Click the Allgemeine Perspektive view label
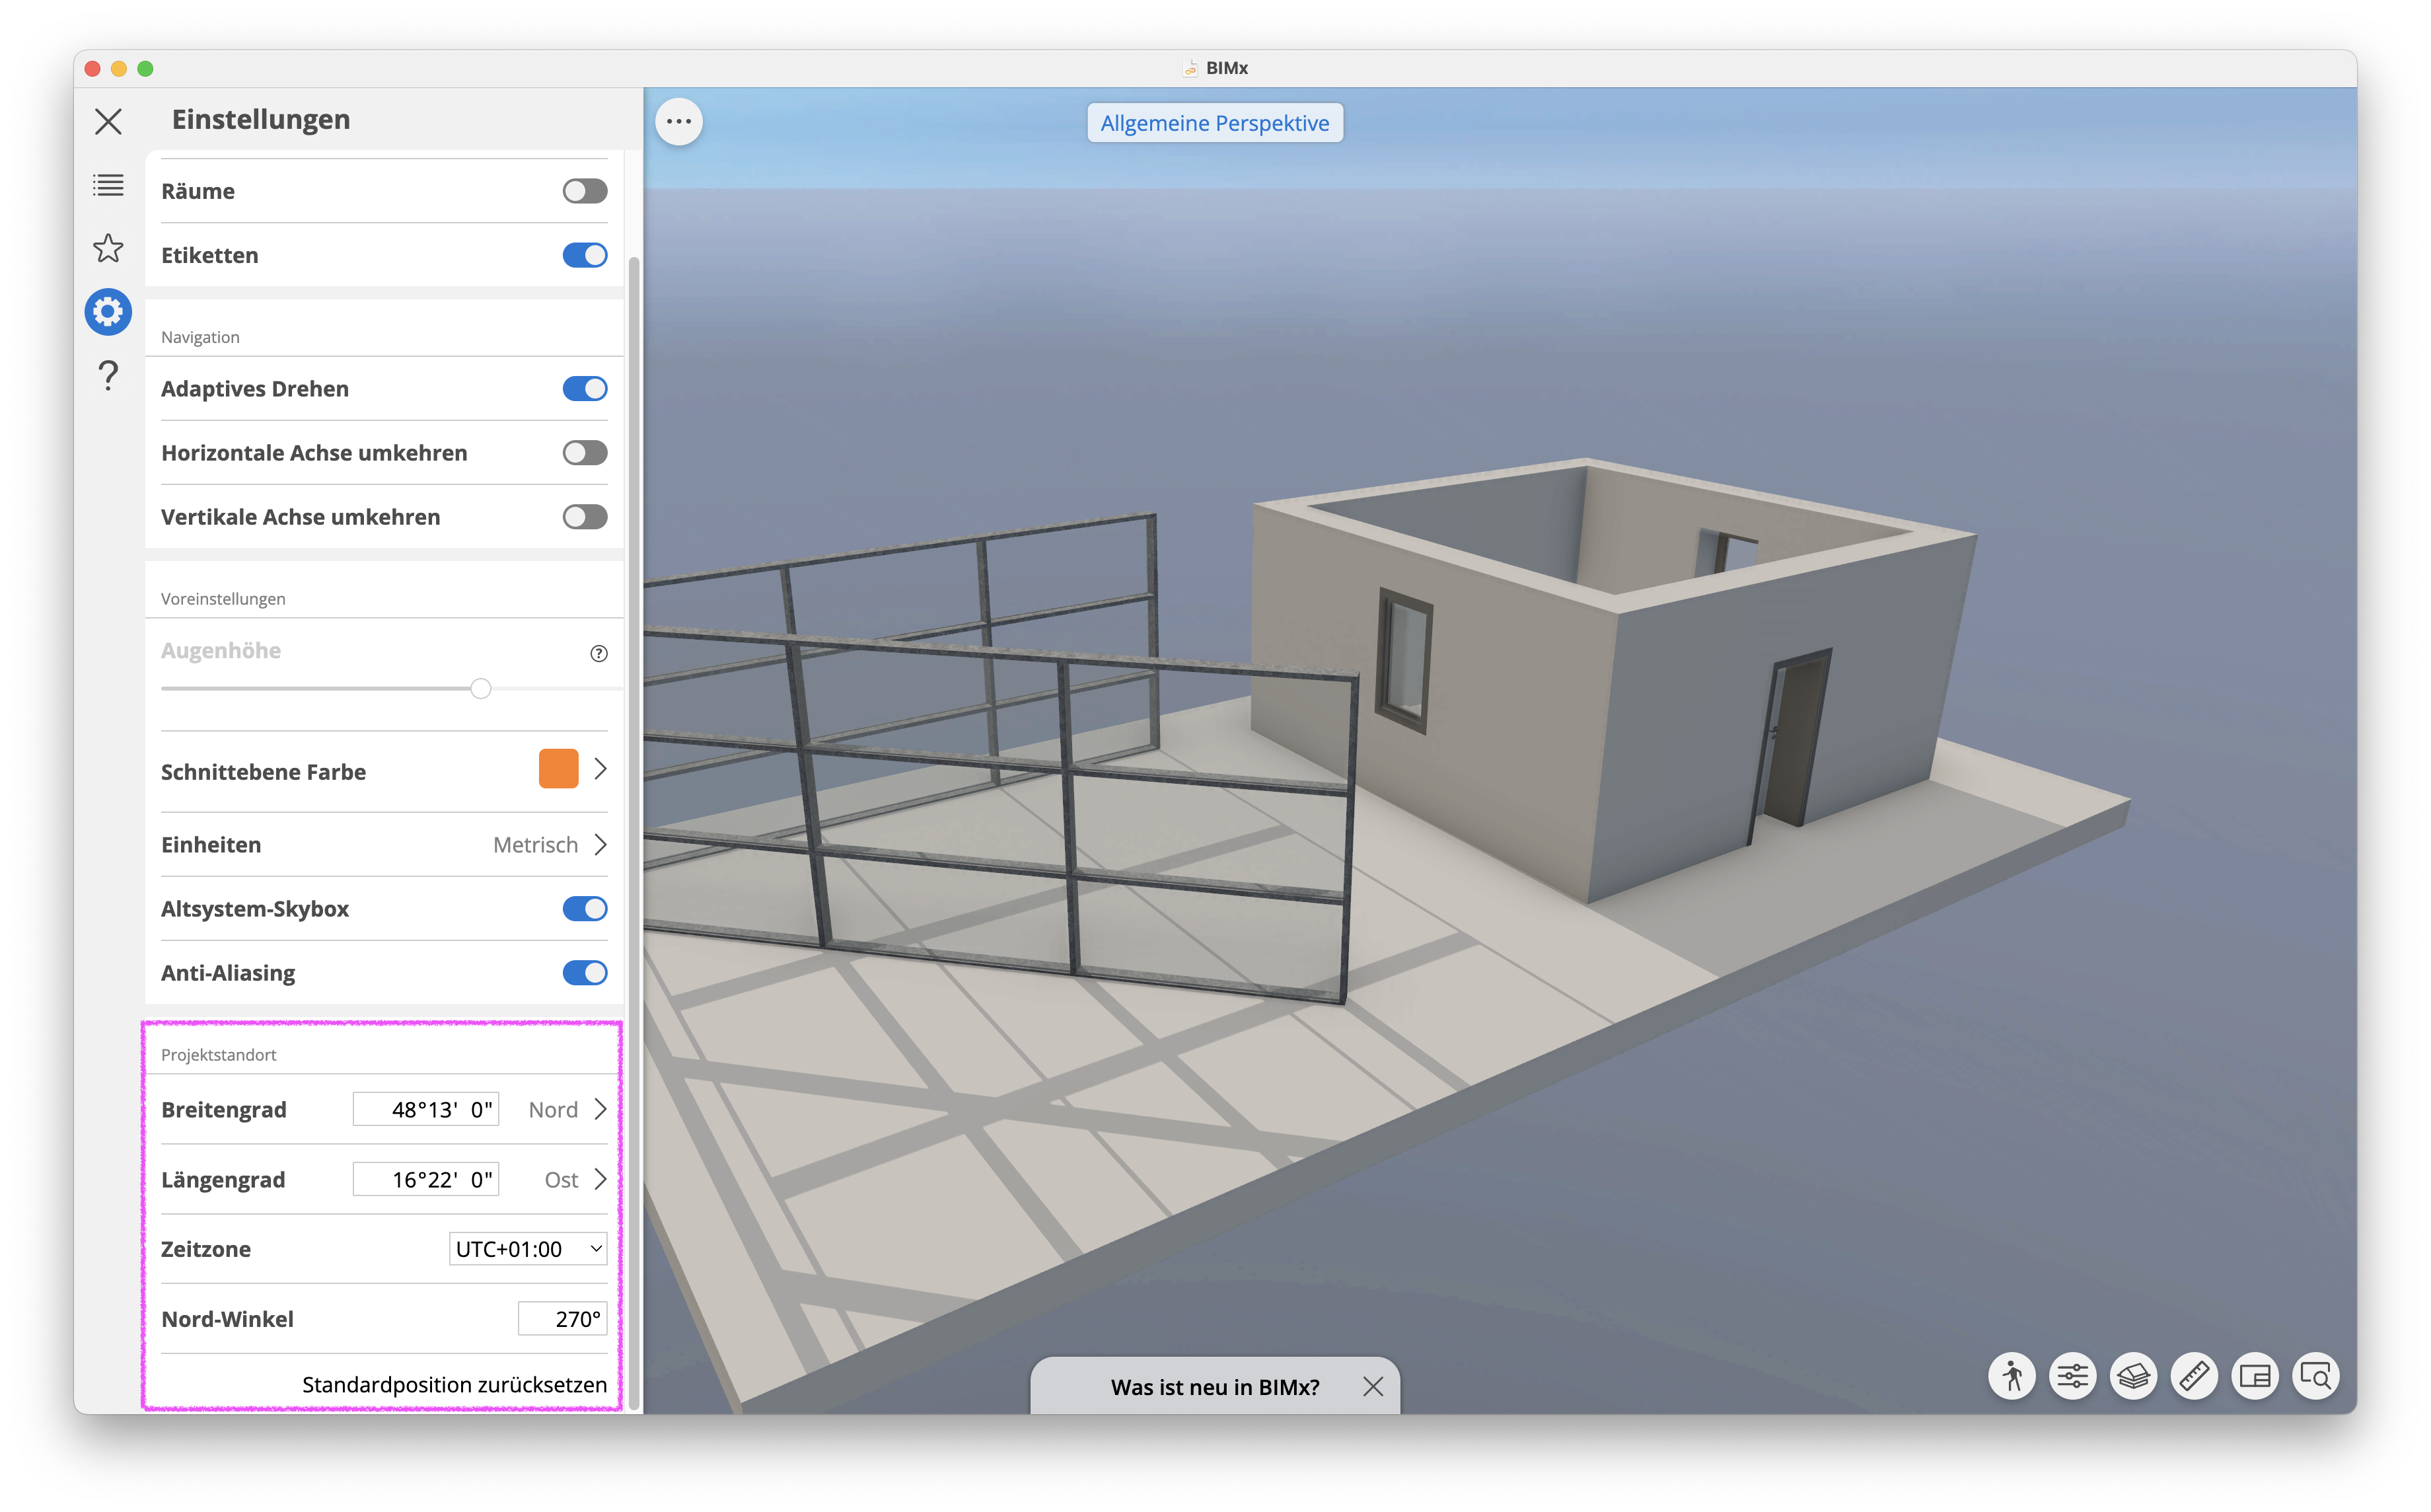The width and height of the screenshot is (2431, 1512). (1214, 123)
